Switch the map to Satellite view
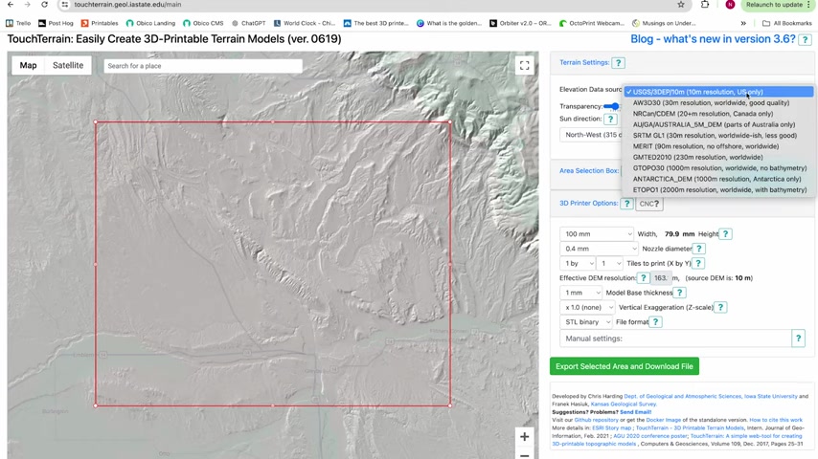Viewport: 818px width, 459px height. [68, 66]
